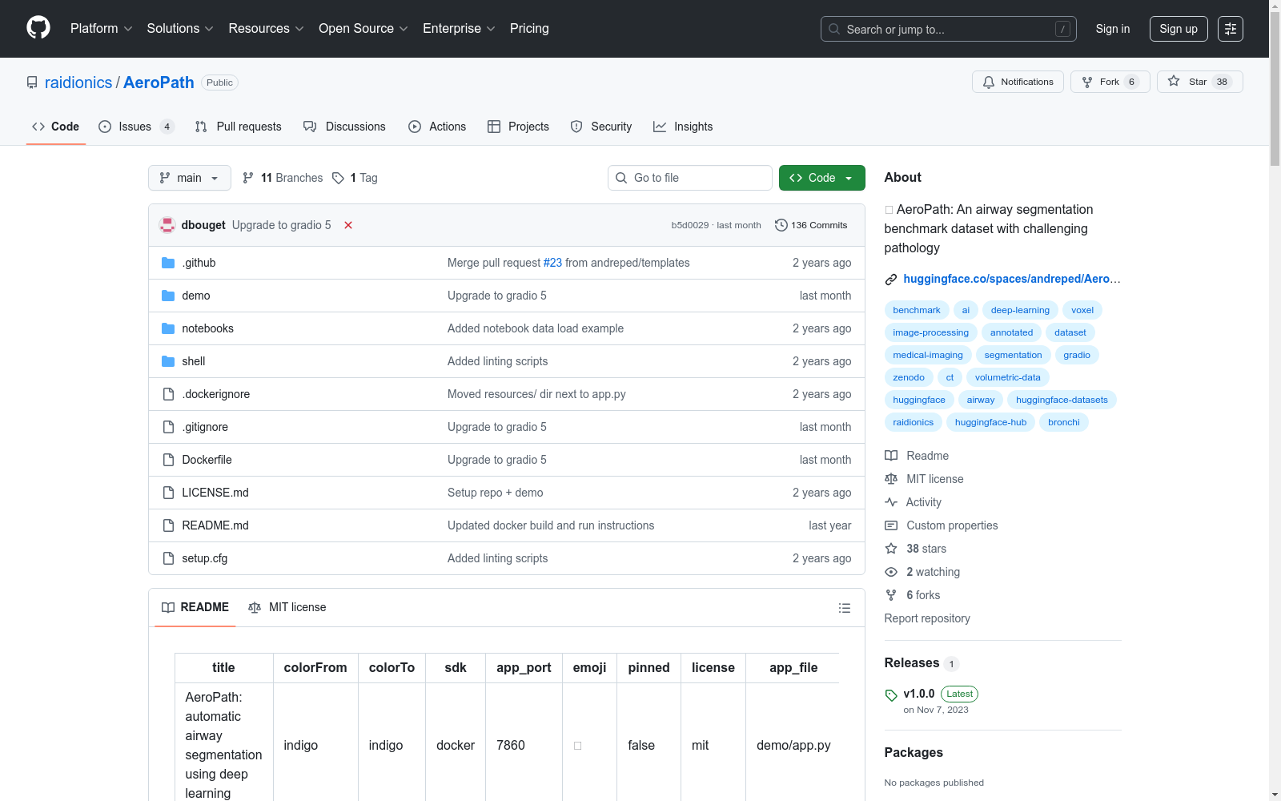The image size is (1281, 801).
Task: Click the notebooks folder icon
Action: point(168,328)
